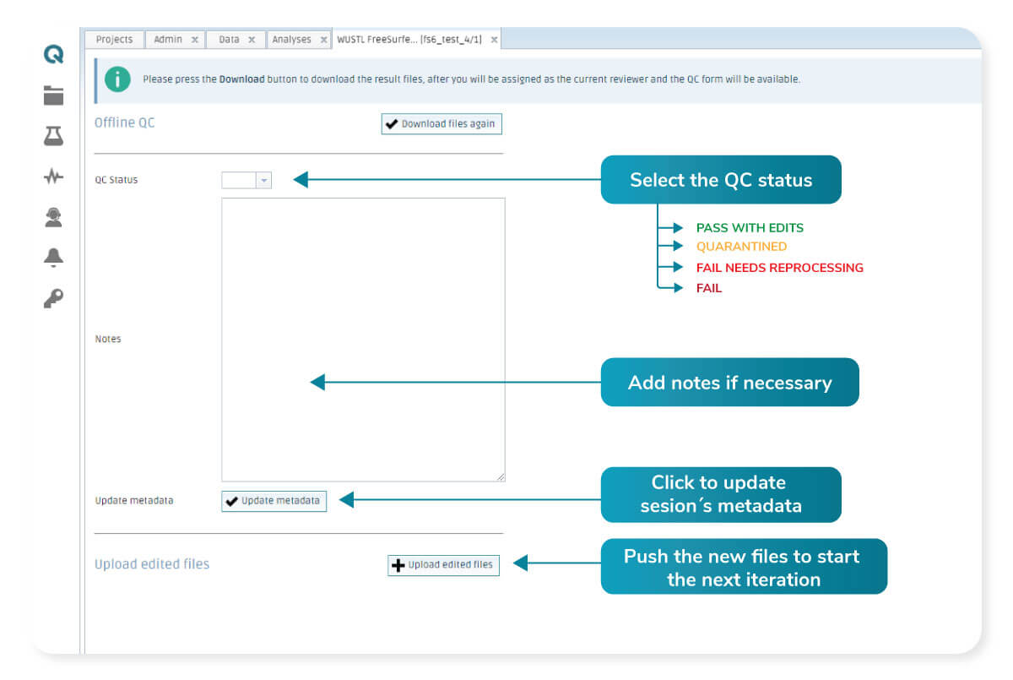Click inside the Notes text area
Image resolution: width=1013 pixels, height=680 pixels.
pyautogui.click(x=363, y=340)
